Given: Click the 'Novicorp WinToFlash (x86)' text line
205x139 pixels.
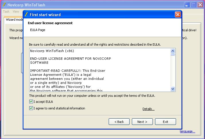Looking at the screenshot, I should click(x=52, y=51).
